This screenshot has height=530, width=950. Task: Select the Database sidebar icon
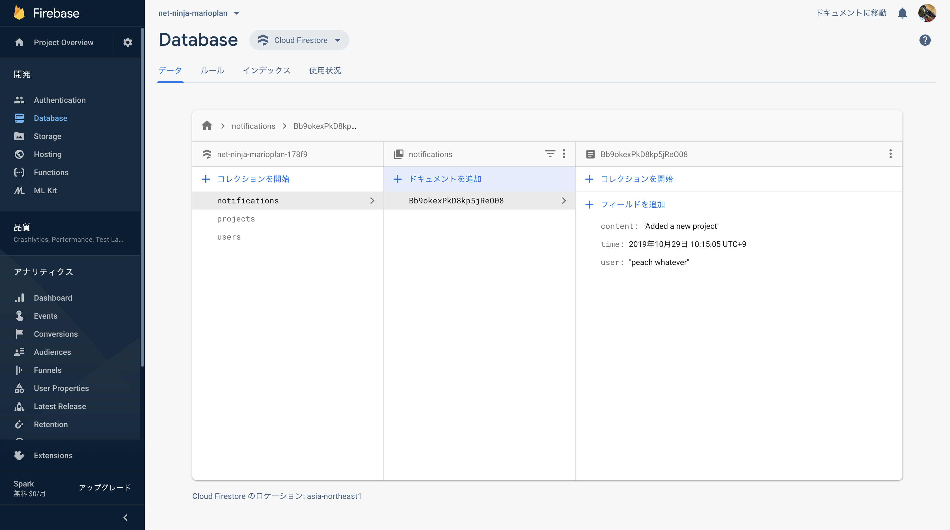[19, 118]
